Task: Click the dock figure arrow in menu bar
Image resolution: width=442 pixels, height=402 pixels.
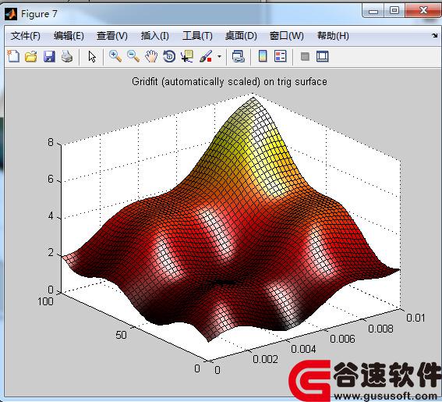Action: click(434, 36)
